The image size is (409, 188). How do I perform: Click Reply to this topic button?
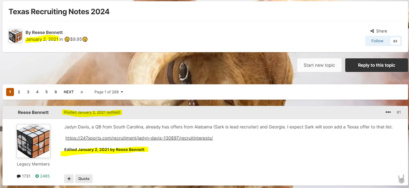(x=376, y=65)
